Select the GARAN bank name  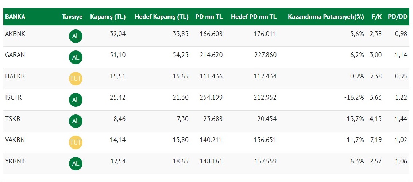click(x=15, y=55)
